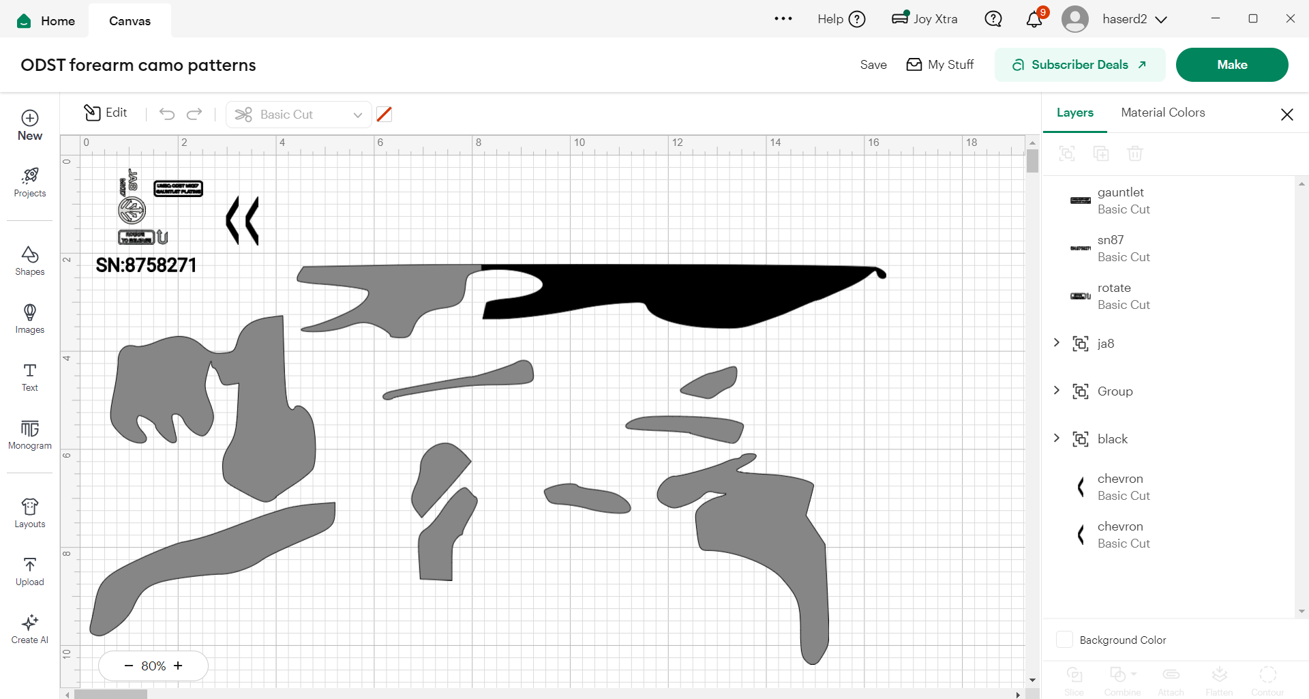Click the 80% zoom level
Screen dimensions: 1309x699
153,666
